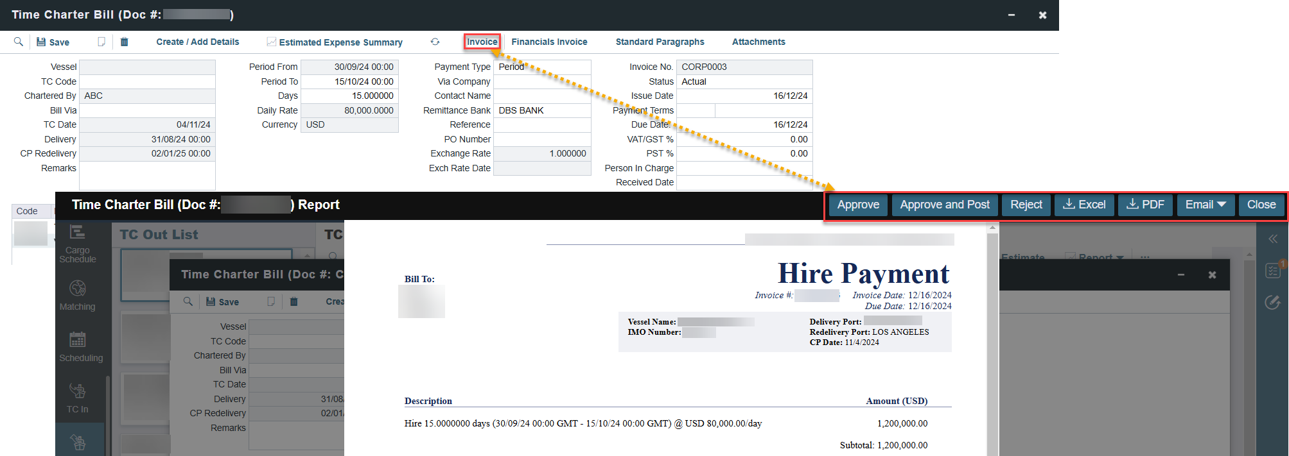Viewport: 1289px width, 456px height.
Task: Open the Payment Type dropdown field
Action: tap(541, 67)
